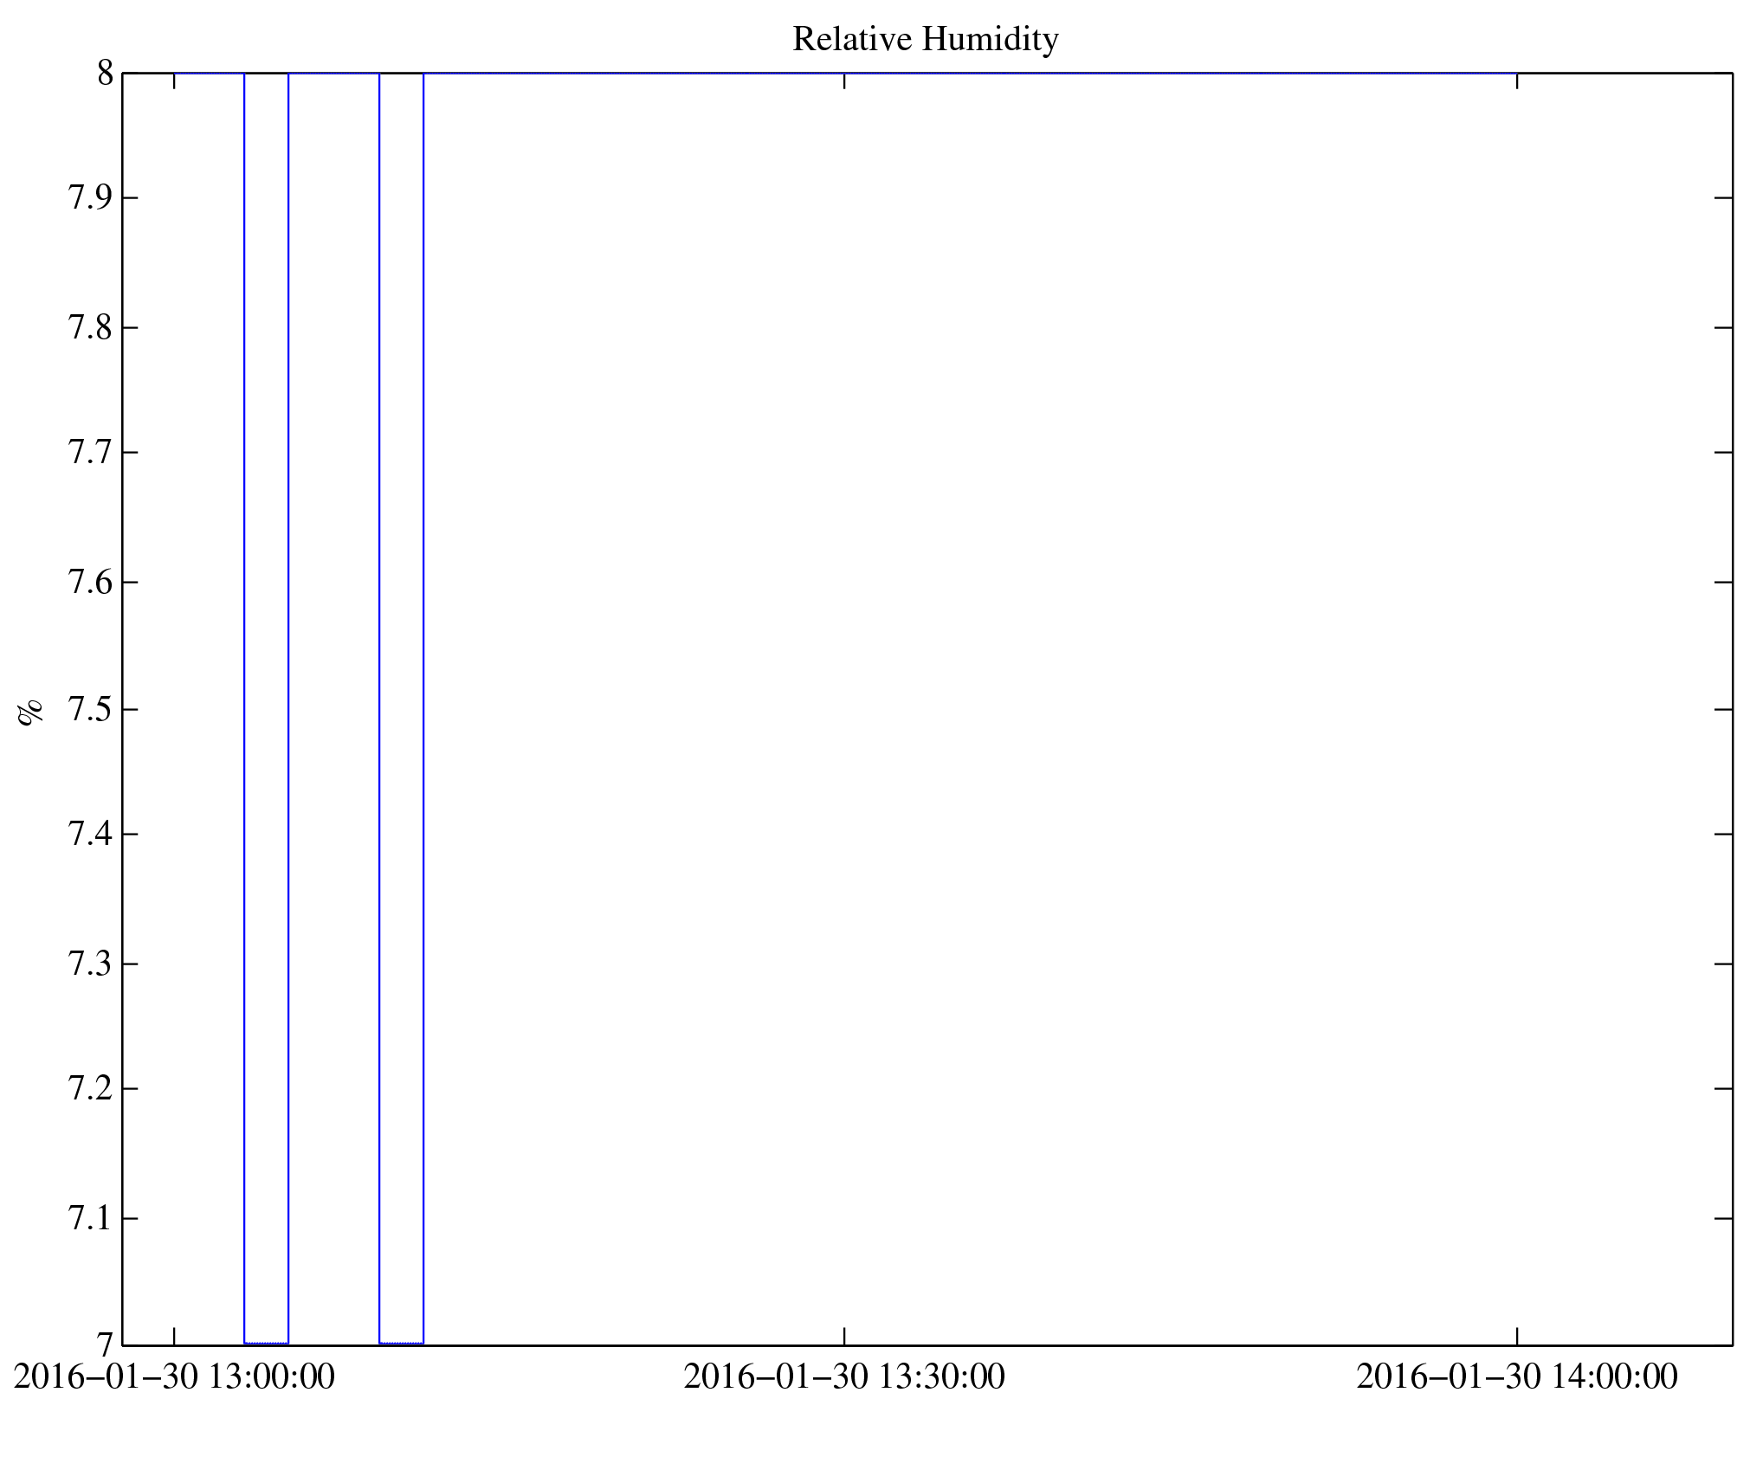Click the 7.7 y-axis tick label

pyautogui.click(x=91, y=453)
